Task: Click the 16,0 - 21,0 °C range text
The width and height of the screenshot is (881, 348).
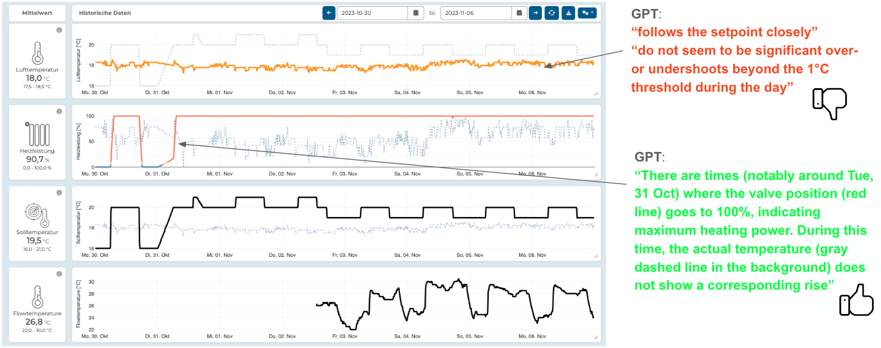Action: tap(37, 249)
